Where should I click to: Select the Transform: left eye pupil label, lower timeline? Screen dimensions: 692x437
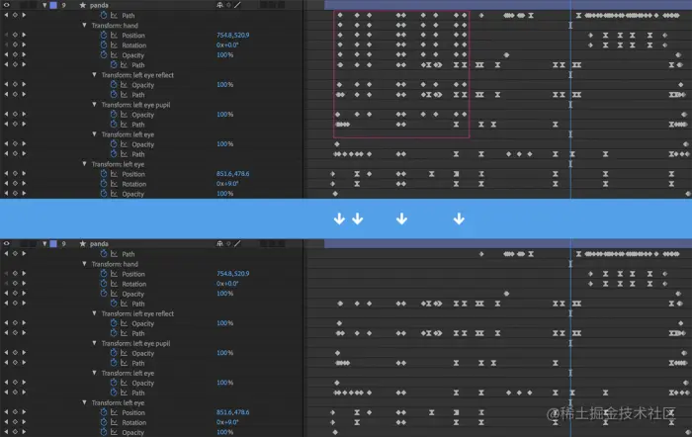click(136, 343)
